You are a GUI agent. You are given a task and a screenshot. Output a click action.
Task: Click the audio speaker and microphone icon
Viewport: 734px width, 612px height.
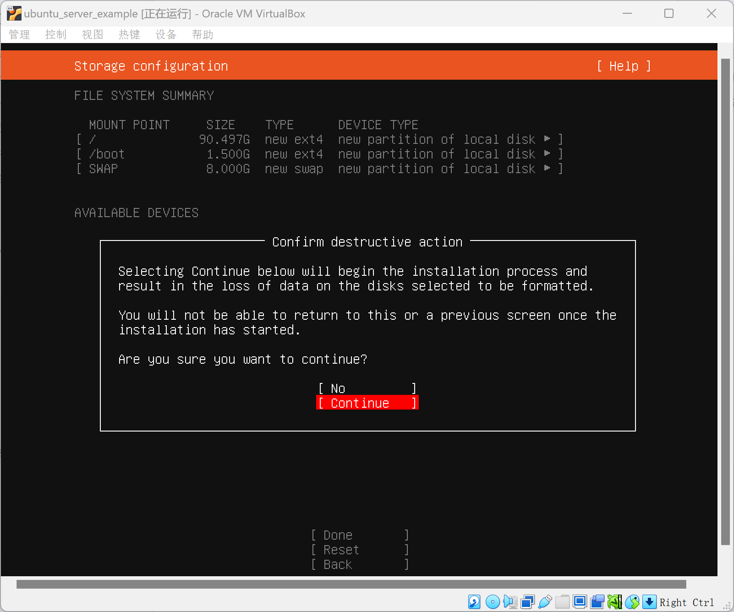(x=510, y=601)
